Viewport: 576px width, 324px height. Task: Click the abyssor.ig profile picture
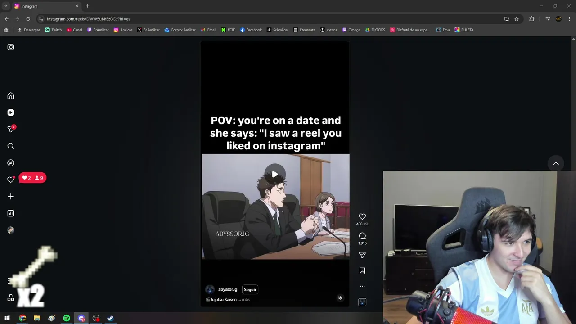(x=210, y=289)
